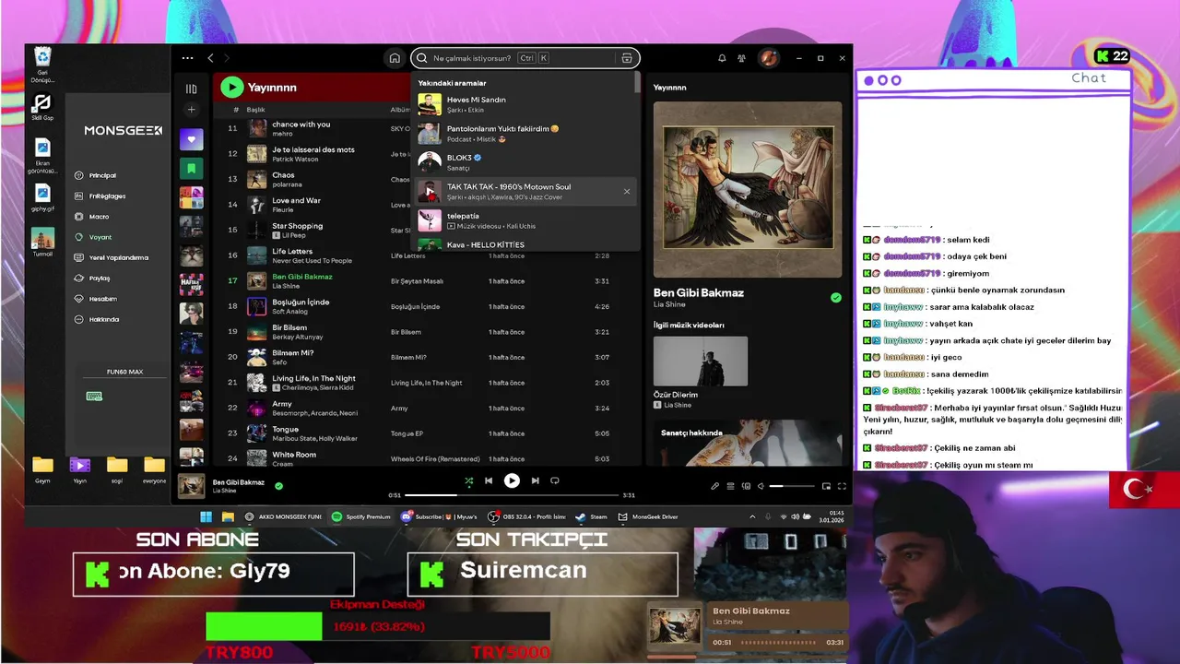The image size is (1180, 664).
Task: Open the mini player icon
Action: (x=826, y=486)
